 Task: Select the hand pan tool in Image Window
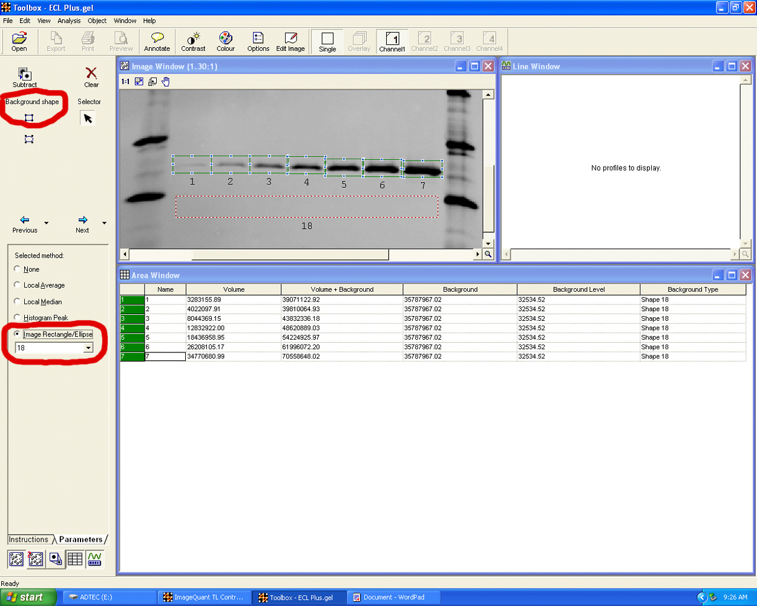click(x=165, y=82)
